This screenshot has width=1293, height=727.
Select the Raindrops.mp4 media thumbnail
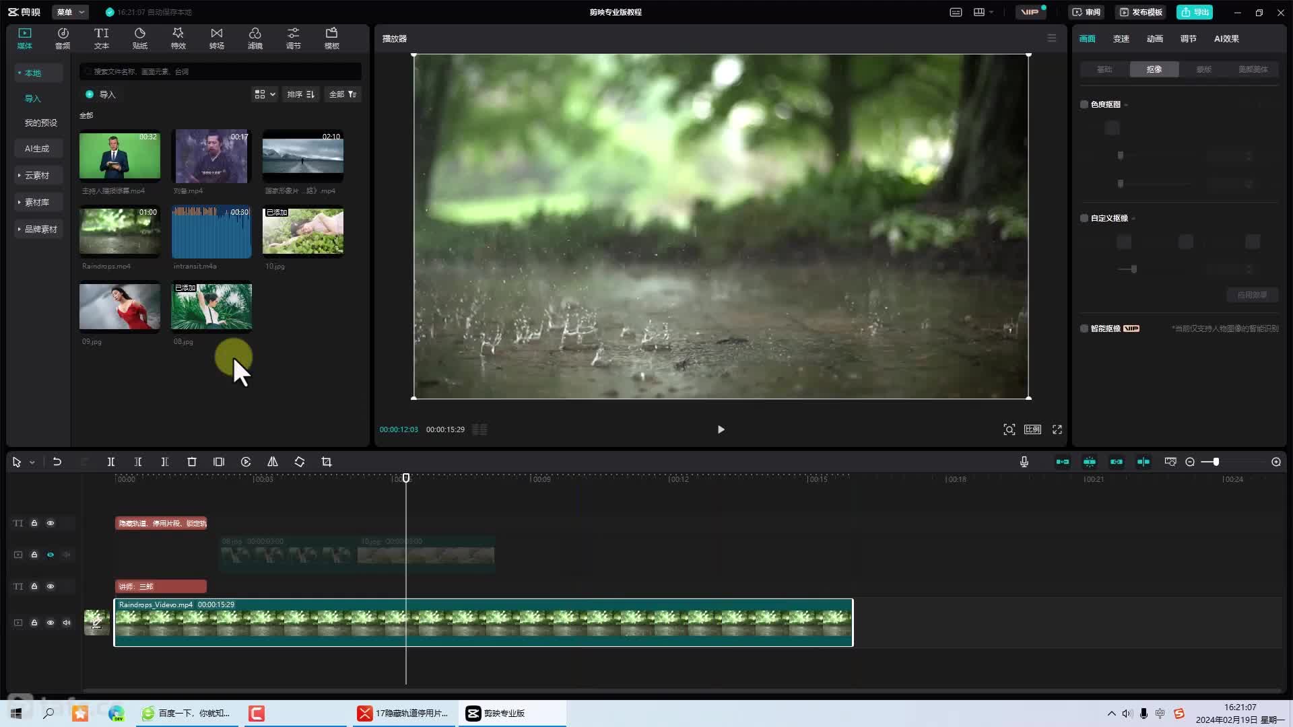120,232
